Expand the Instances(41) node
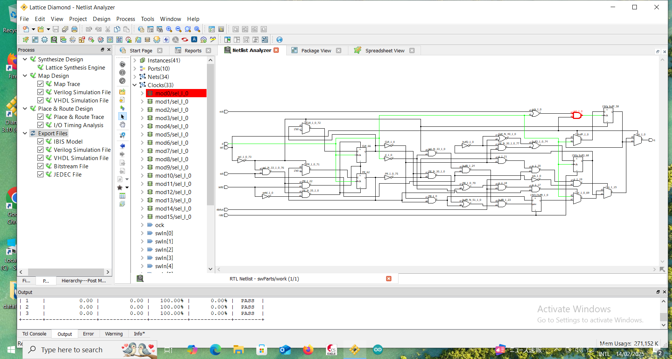The image size is (672, 359). pyautogui.click(x=135, y=60)
